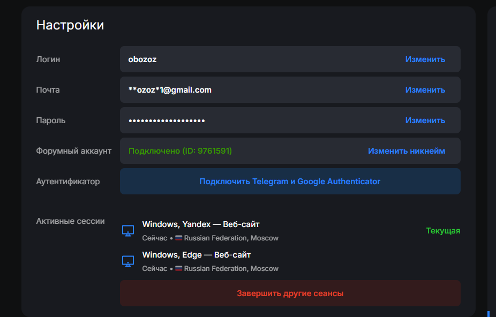496x317 pixels.
Task: Select the Windows, Edge — Веб-сайт session
Action: click(196, 255)
